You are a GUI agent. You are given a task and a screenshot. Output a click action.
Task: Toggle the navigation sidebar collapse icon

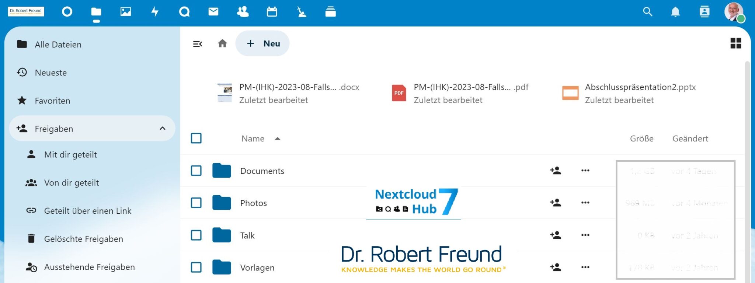(x=198, y=44)
